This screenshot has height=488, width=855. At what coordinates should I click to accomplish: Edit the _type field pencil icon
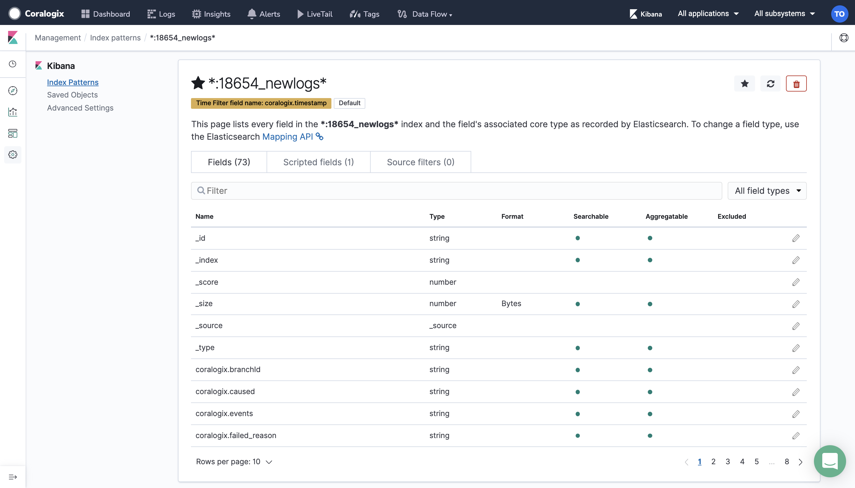pyautogui.click(x=796, y=348)
